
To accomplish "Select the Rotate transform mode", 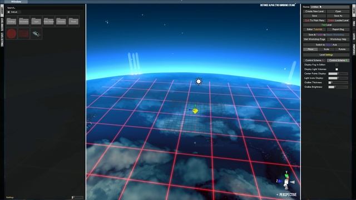I will pos(342,49).
